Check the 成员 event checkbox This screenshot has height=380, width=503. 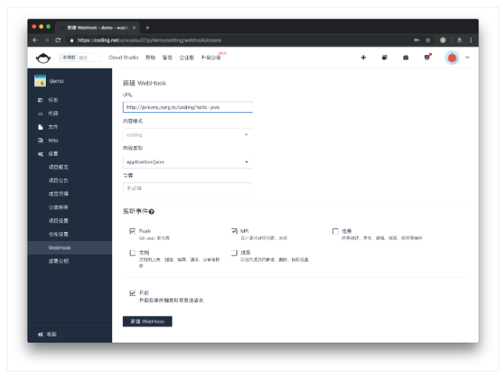234,253
